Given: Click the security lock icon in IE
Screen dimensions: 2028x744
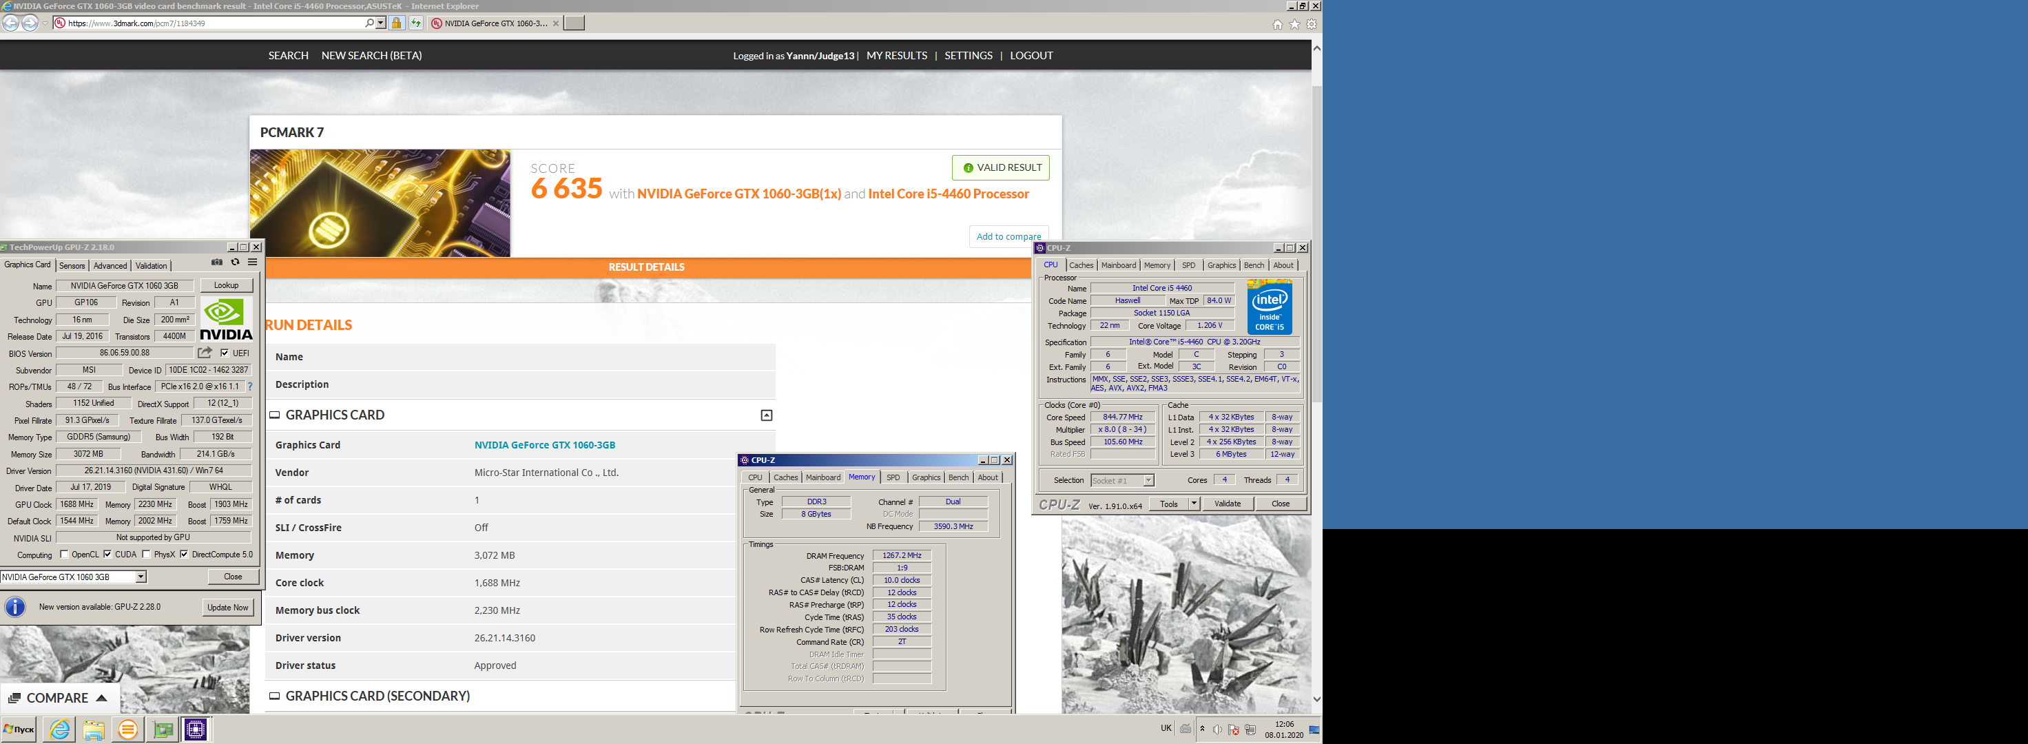Looking at the screenshot, I should (397, 23).
